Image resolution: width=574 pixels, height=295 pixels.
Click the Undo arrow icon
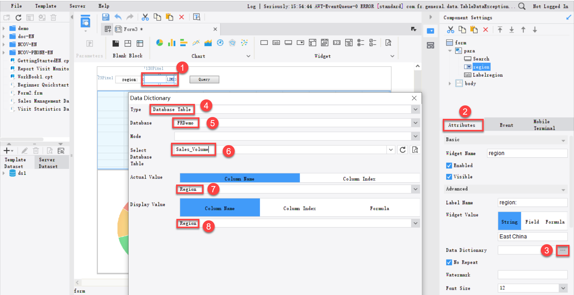118,17
